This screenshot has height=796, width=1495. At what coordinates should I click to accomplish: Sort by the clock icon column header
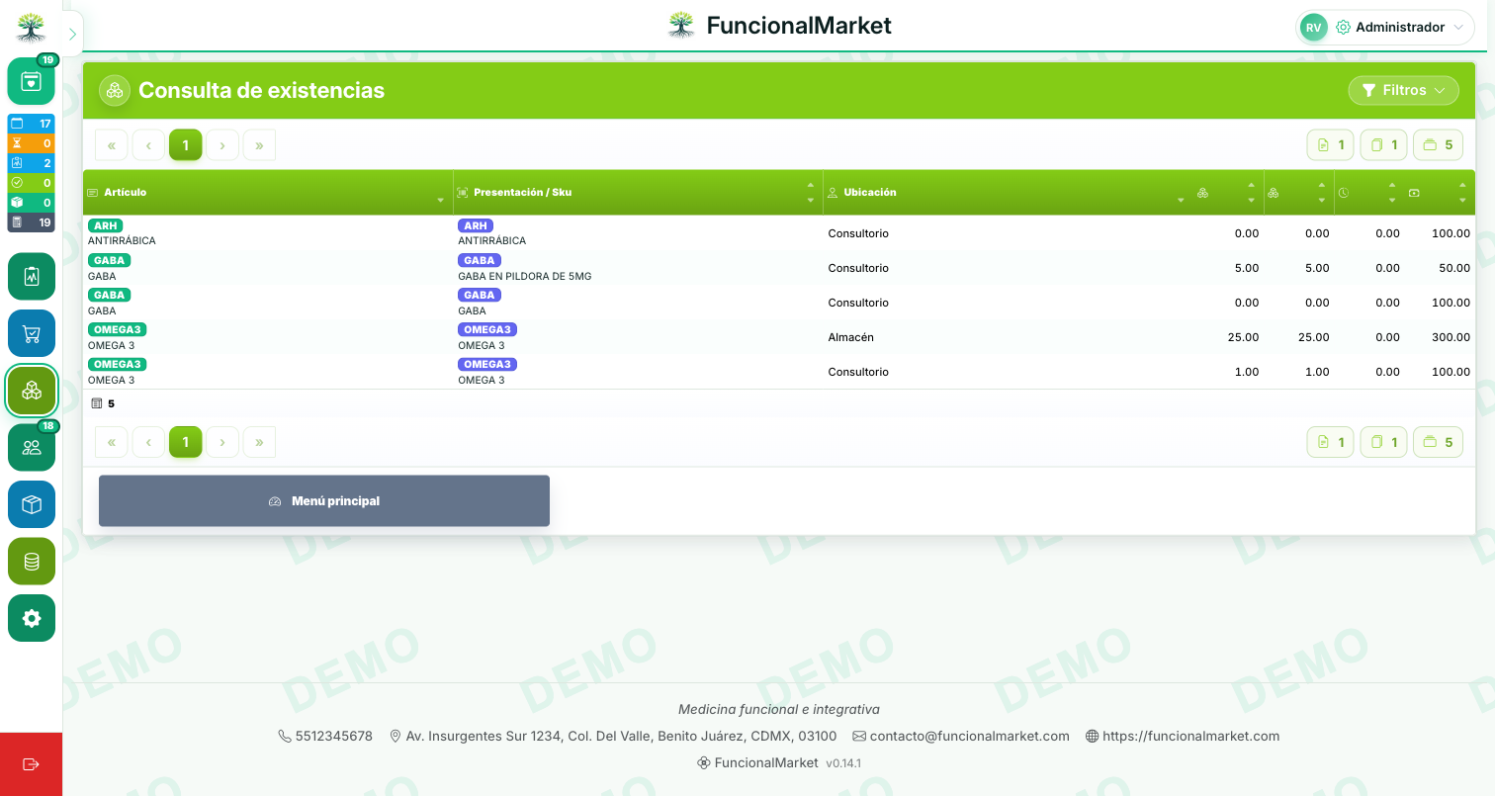pos(1369,192)
